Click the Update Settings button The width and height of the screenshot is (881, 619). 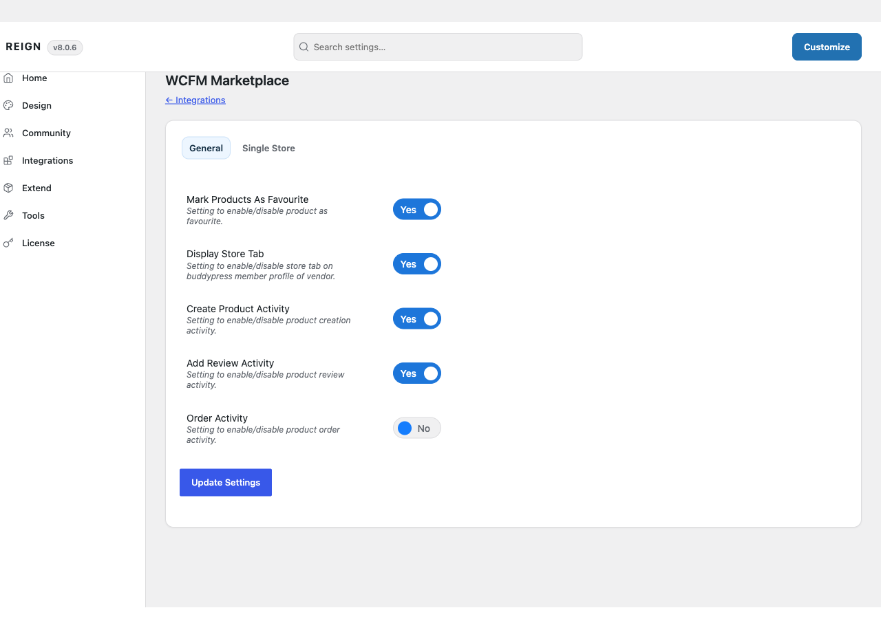(x=226, y=482)
